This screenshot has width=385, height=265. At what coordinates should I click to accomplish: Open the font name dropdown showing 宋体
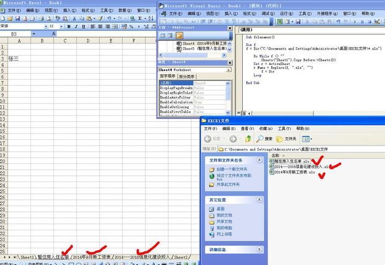coord(46,27)
